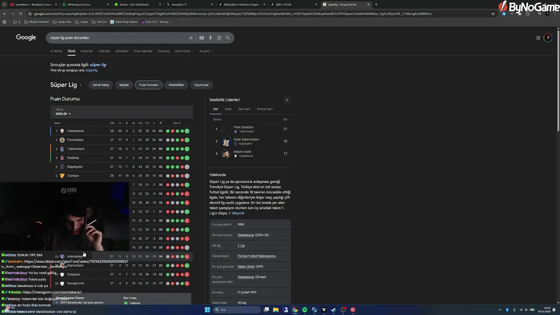Image resolution: width=560 pixels, height=315 pixels.
Task: Open Eldar Şahmuradov player entry
Action: (249, 141)
